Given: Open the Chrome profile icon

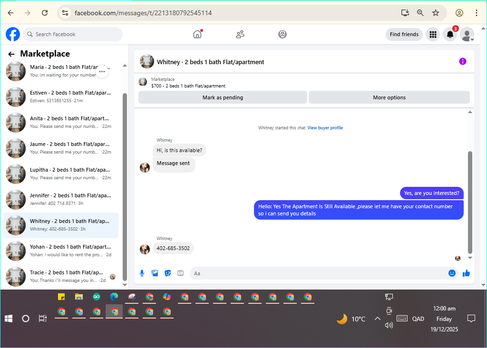Looking at the screenshot, I should pyautogui.click(x=459, y=13).
